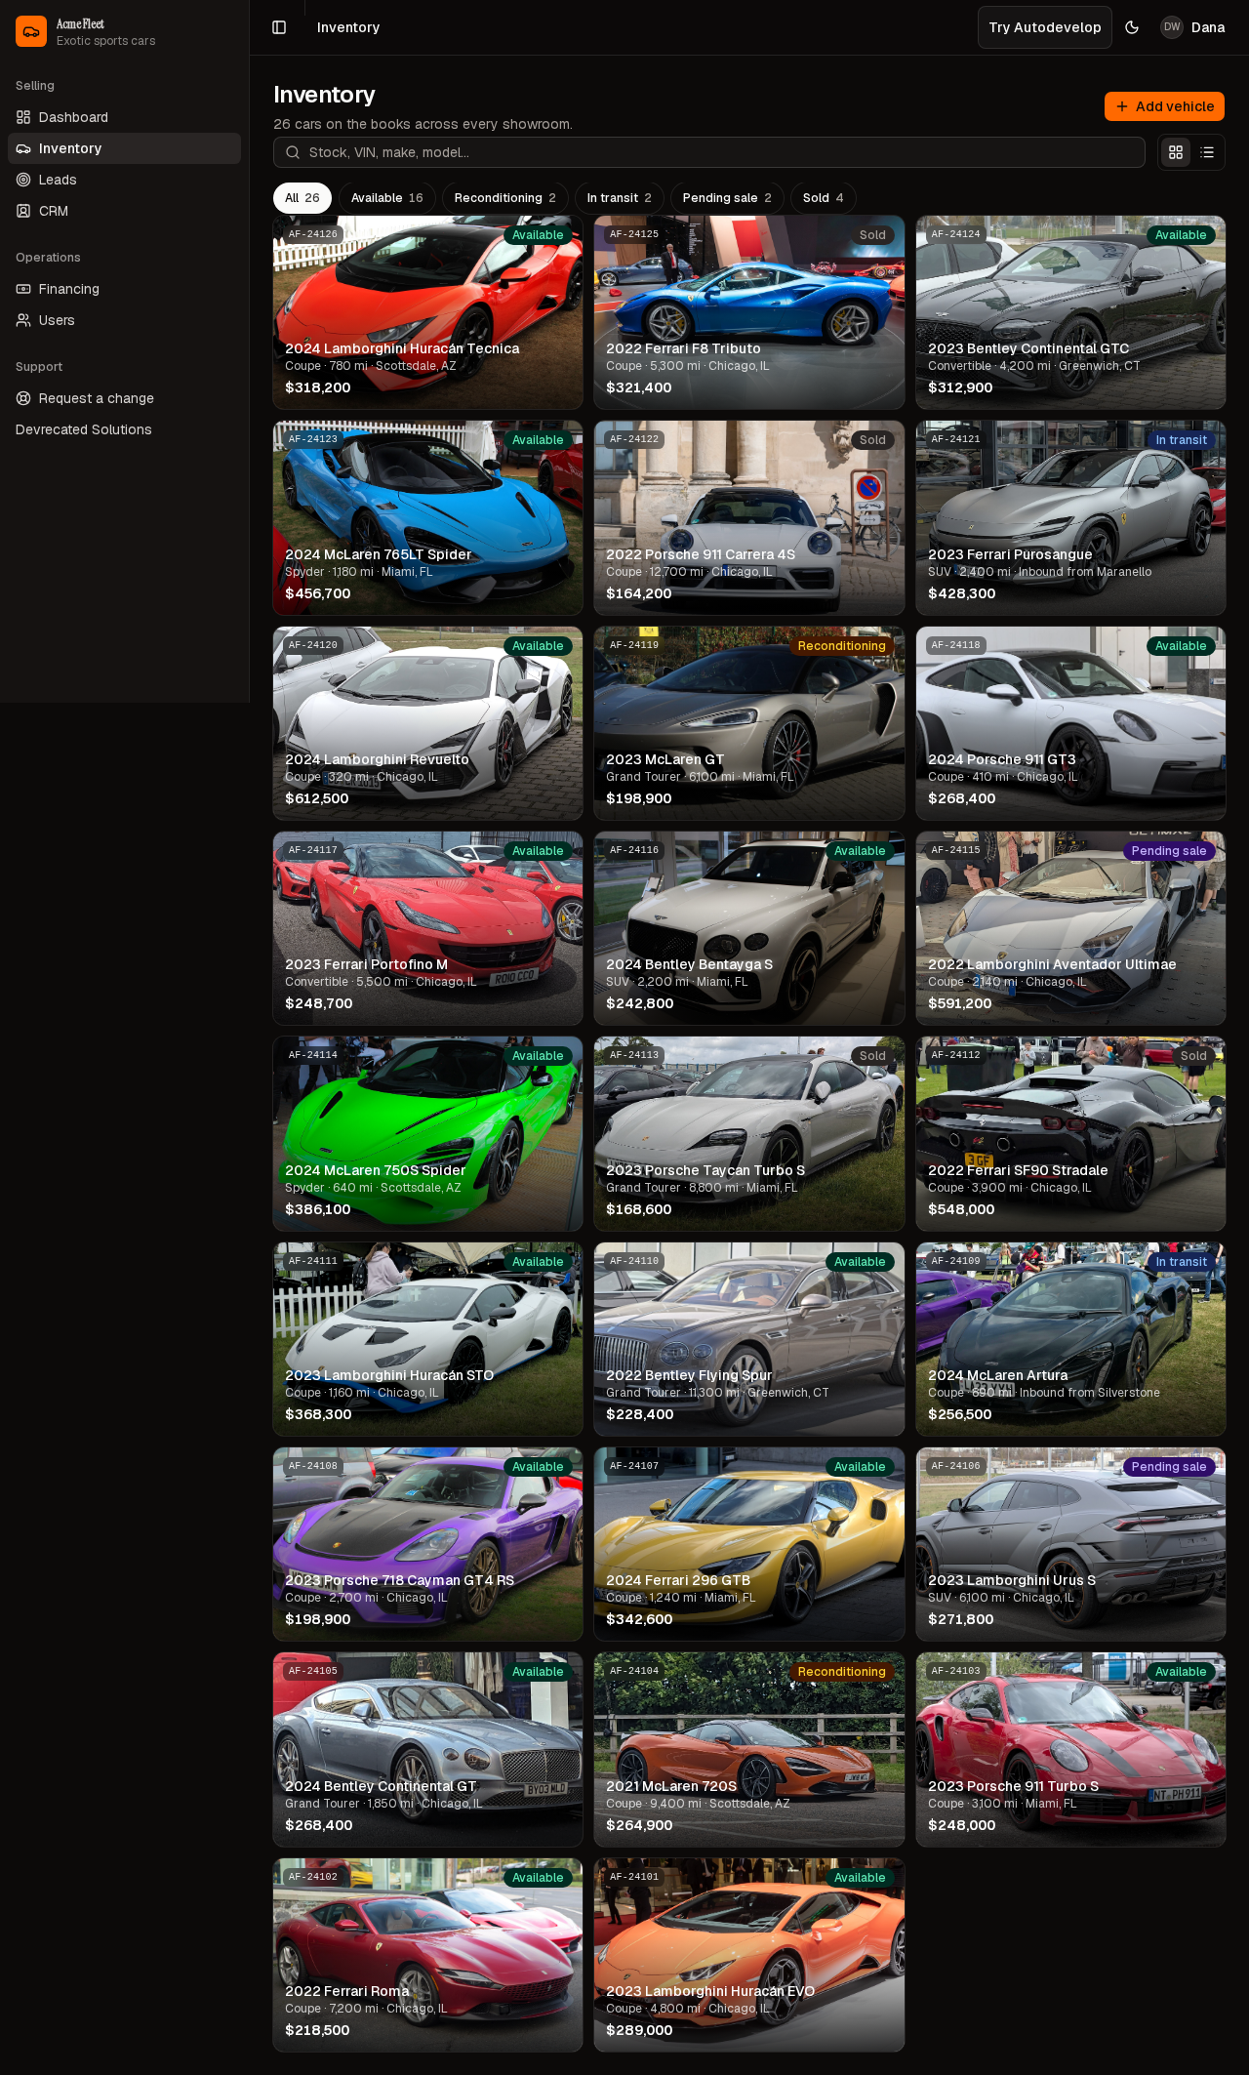The width and height of the screenshot is (1249, 2075).
Task: Open the 2024 Bentley Continental GT card
Action: [x=427, y=1750]
